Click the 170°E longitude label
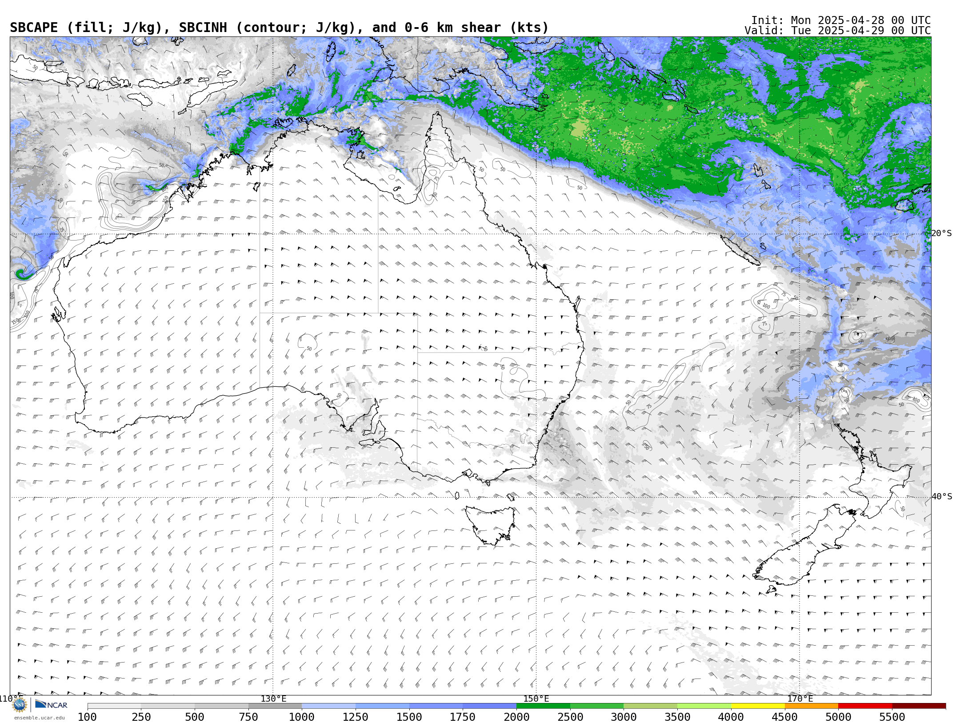This screenshot has width=960, height=723. tap(800, 699)
